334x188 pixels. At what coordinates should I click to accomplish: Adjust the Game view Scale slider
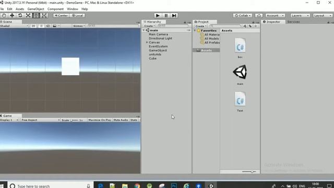coord(74,120)
